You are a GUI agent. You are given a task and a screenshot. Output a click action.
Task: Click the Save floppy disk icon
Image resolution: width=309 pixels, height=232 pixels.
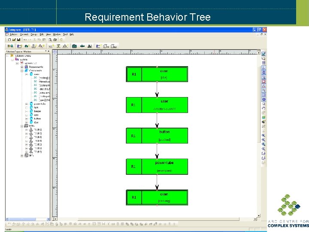click(x=19, y=40)
